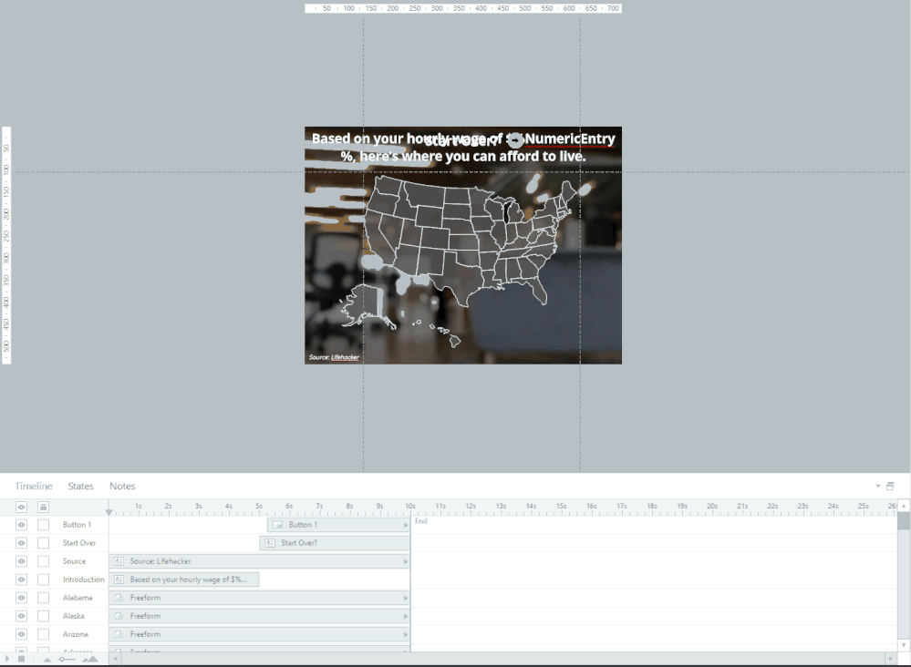Screen dimensions: 911x667
Task: Click the Lifehacker source link on the slide
Action: tap(345, 357)
